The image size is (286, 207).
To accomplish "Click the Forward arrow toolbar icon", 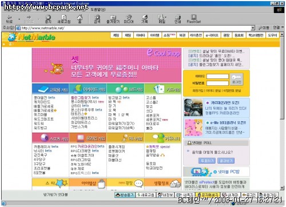I will [x=29, y=19].
